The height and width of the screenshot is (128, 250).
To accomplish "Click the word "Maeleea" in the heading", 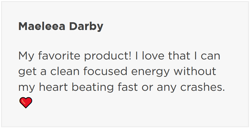I will tap(42, 27).
